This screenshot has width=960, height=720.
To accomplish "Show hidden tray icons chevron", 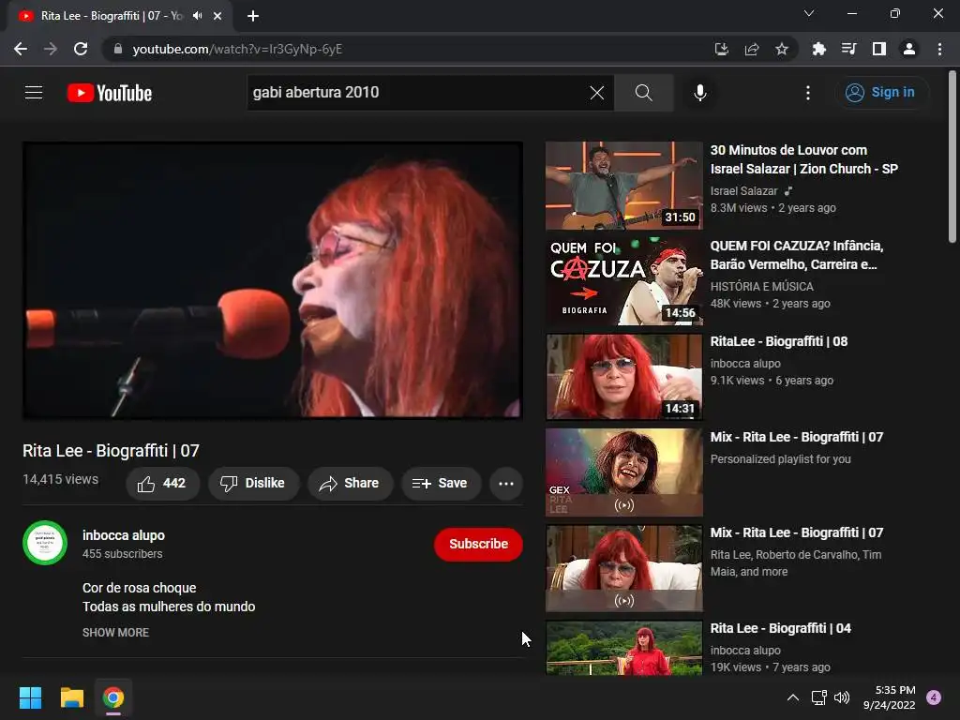I will [793, 697].
